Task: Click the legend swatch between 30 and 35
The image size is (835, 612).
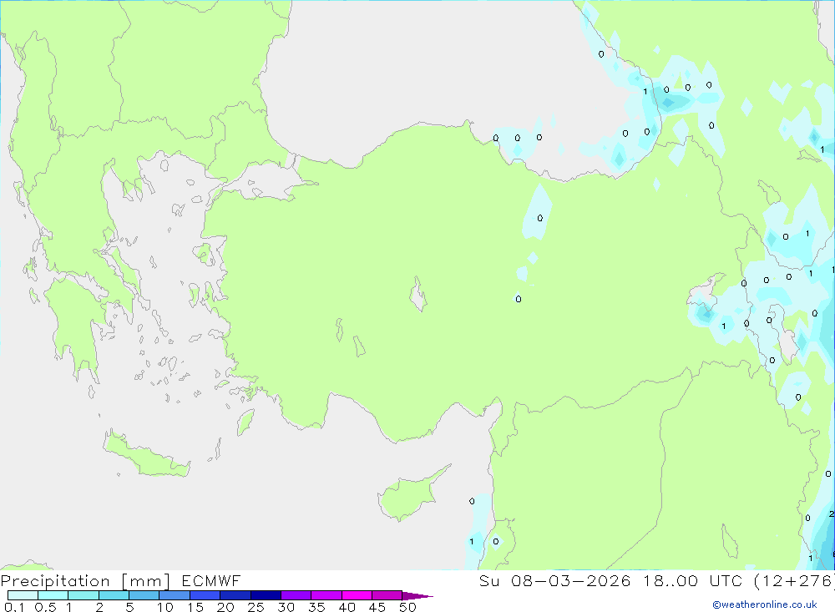Action: point(296,595)
